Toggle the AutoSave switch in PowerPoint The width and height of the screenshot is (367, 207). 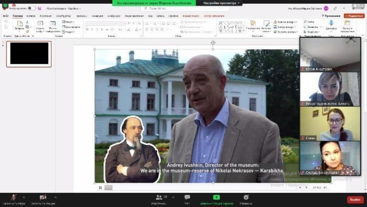32,8
